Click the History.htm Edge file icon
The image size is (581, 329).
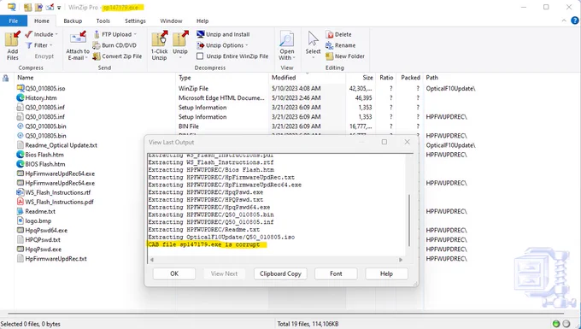tap(21, 97)
